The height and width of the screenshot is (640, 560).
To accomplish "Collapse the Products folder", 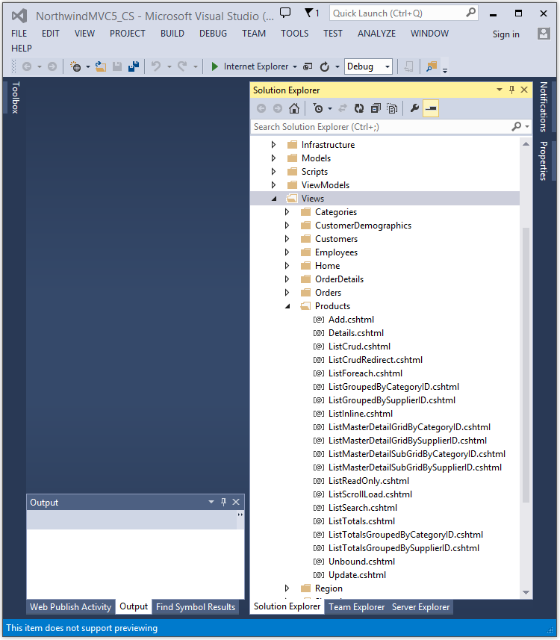I will click(287, 306).
